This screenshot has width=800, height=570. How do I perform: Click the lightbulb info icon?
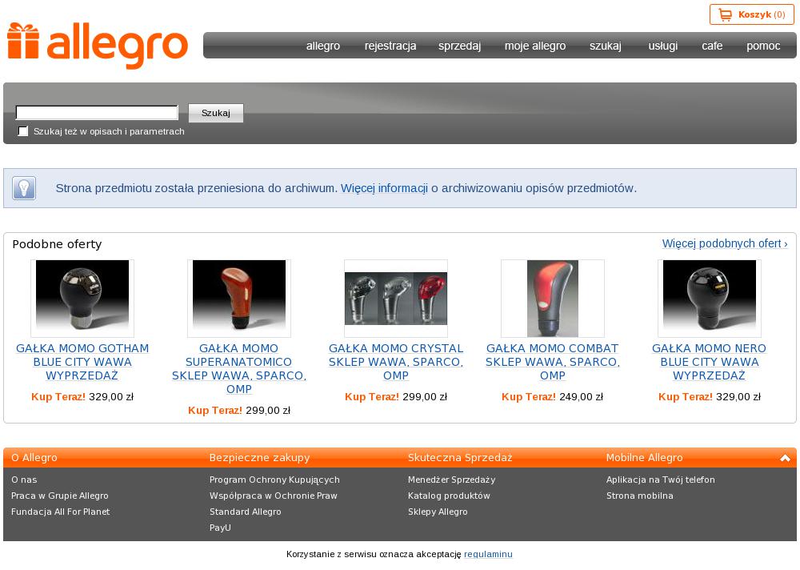pyautogui.click(x=23, y=188)
